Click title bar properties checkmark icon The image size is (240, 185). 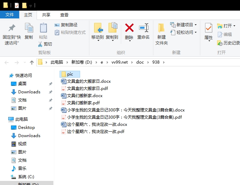tap(16, 5)
